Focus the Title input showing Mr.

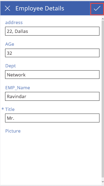coord(52,118)
